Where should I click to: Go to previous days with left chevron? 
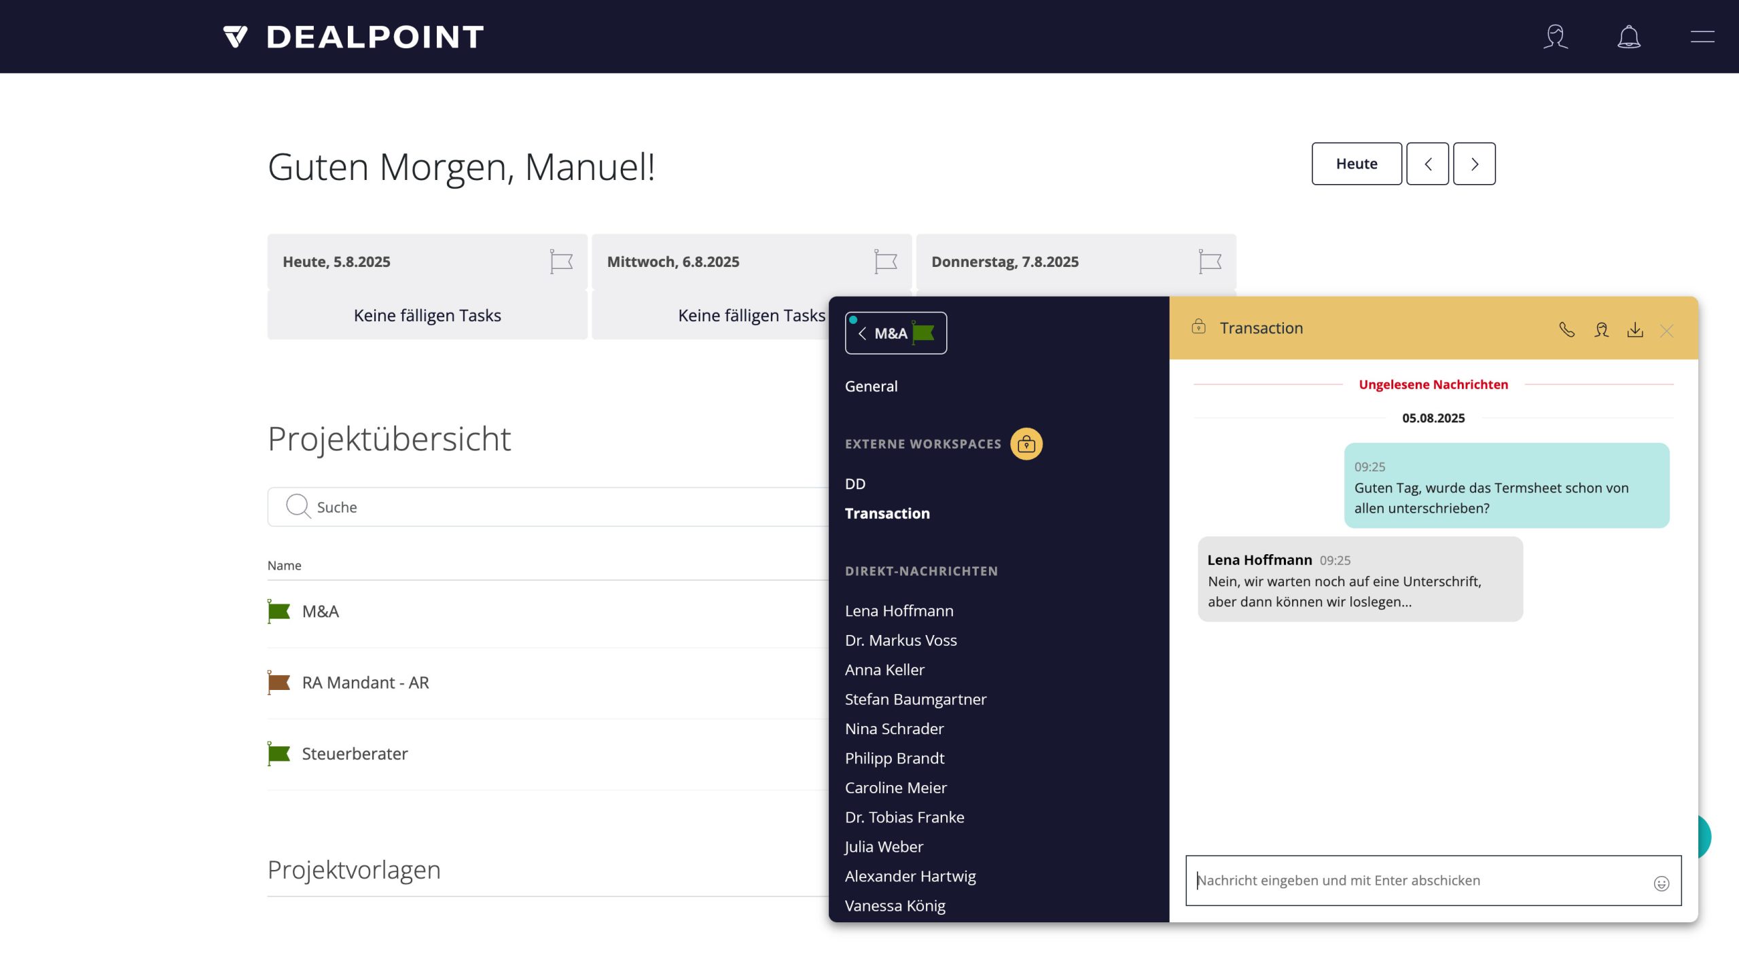pos(1427,164)
